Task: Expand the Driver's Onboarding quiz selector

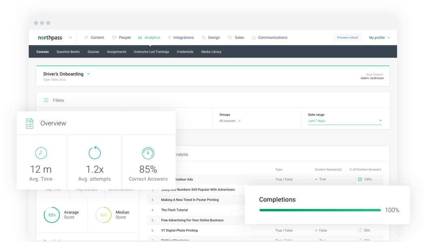Action: (89, 74)
